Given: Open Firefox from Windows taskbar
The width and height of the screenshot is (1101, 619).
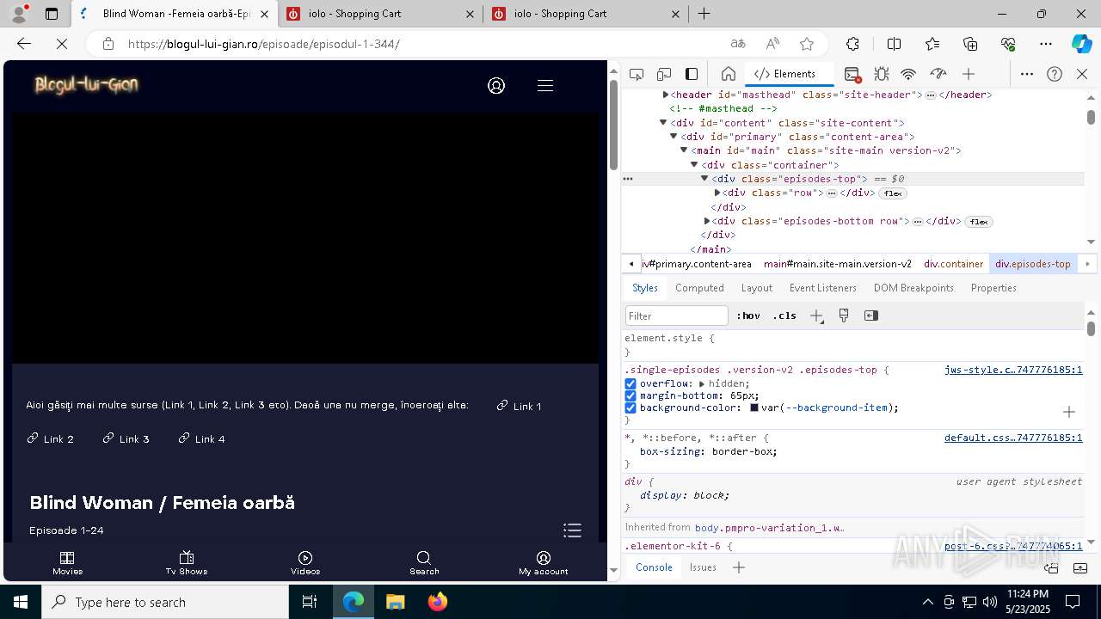Looking at the screenshot, I should pyautogui.click(x=438, y=602).
